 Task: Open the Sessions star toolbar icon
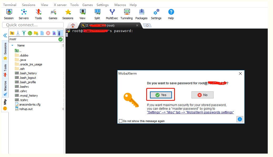pos(68,14)
